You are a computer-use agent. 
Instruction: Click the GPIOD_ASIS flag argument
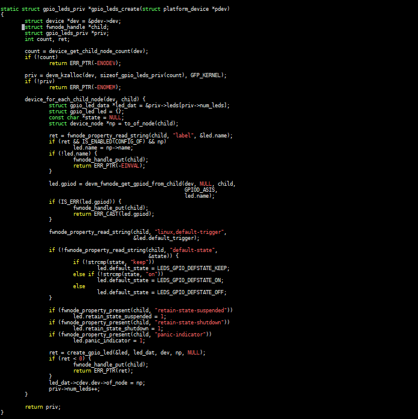[x=200, y=189]
